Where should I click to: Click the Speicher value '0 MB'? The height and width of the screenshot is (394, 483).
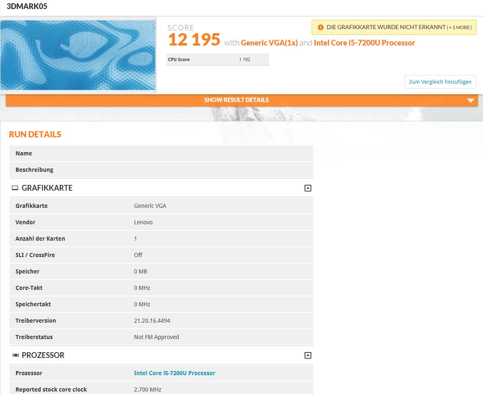coord(141,271)
